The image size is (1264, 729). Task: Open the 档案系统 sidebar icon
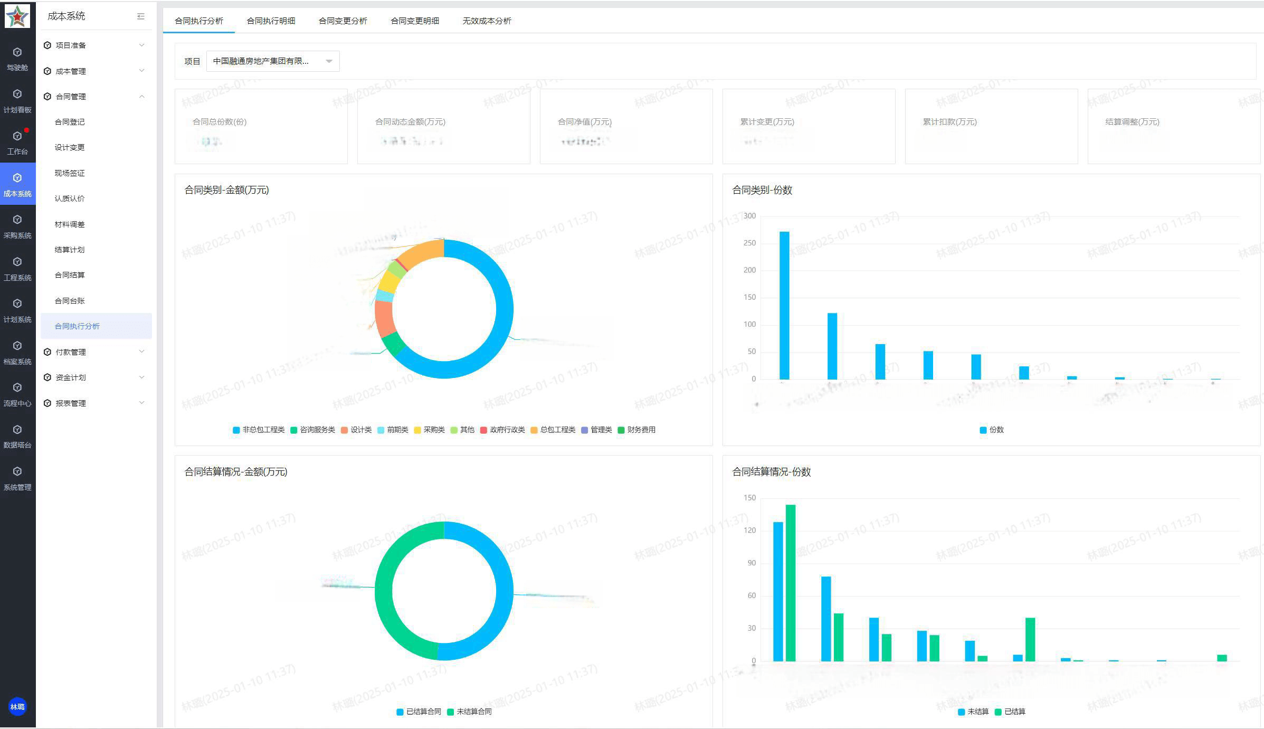pos(17,352)
